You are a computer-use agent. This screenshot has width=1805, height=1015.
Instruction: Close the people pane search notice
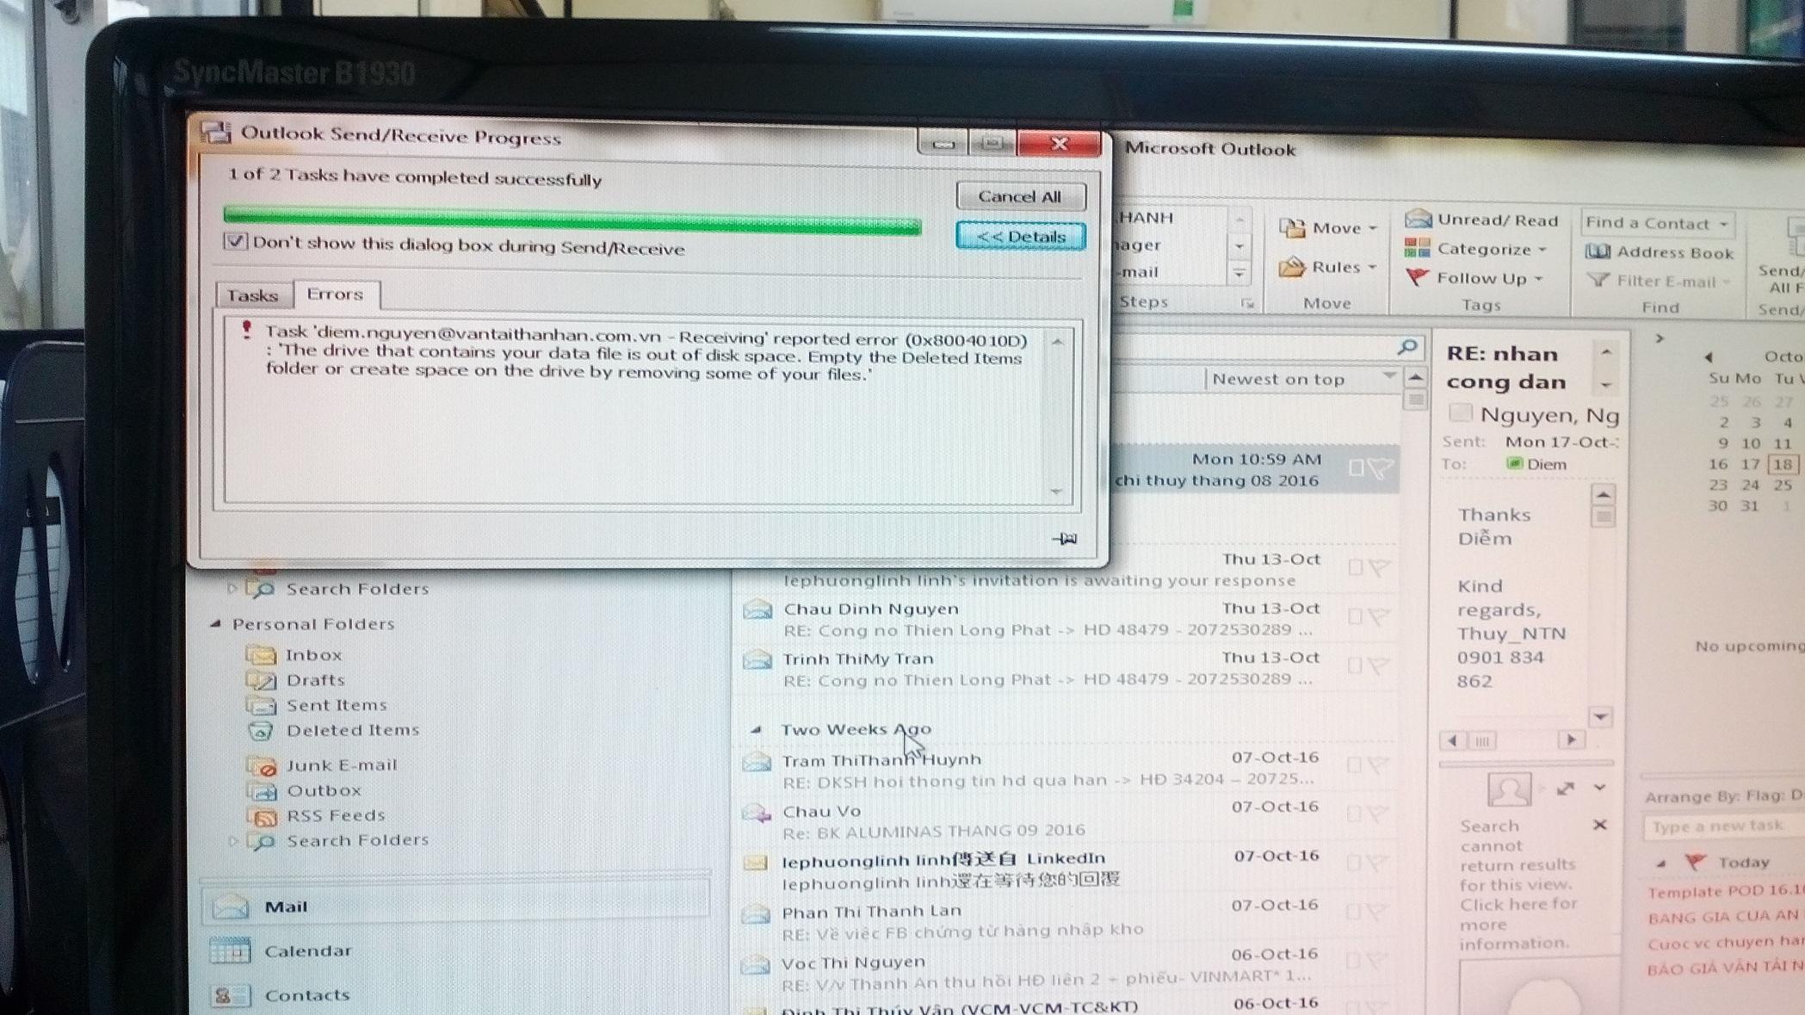1600,825
